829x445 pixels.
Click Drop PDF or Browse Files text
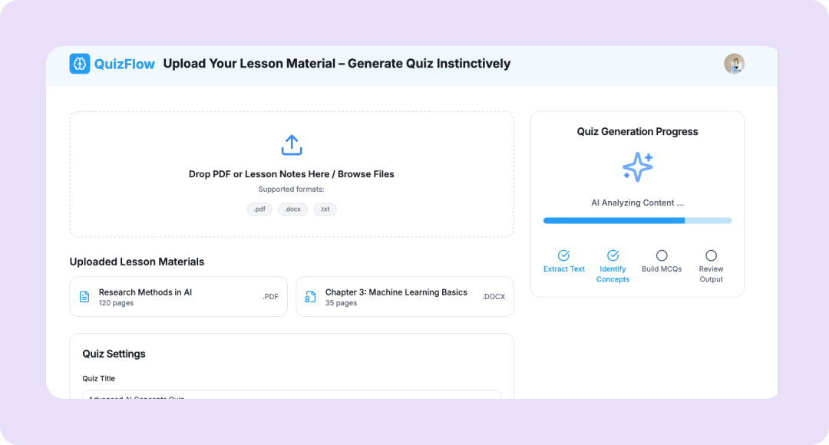(x=292, y=174)
